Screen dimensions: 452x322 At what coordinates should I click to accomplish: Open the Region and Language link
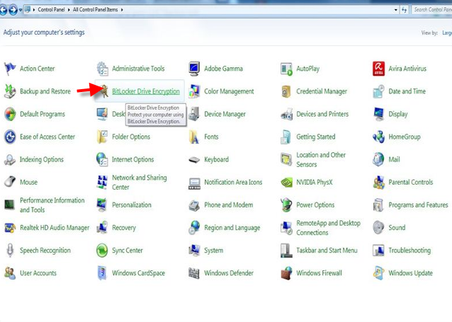(232, 228)
